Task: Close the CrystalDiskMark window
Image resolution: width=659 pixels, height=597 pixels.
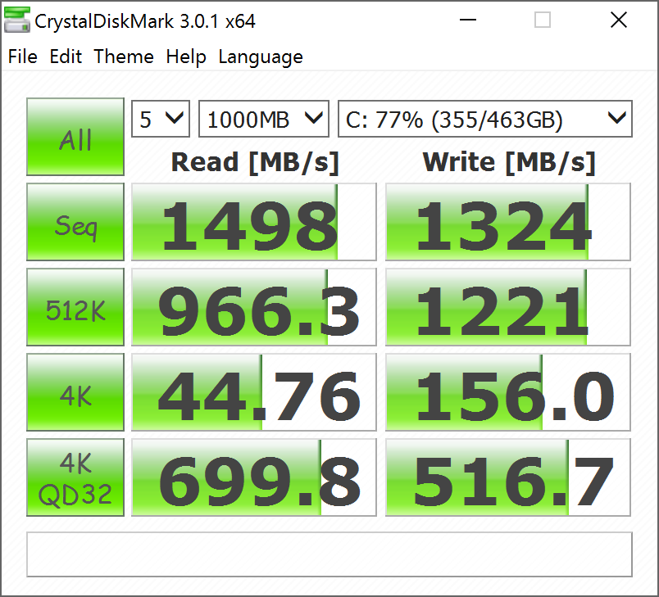Action: coord(619,20)
